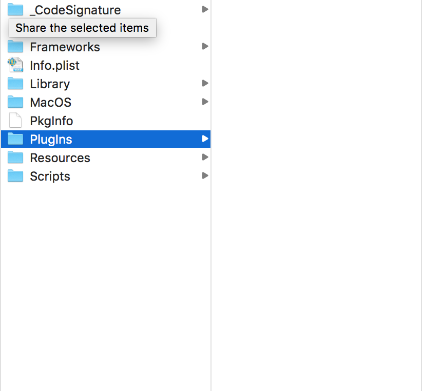This screenshot has width=422, height=391.
Task: Click the Library folder name label
Action: click(50, 84)
